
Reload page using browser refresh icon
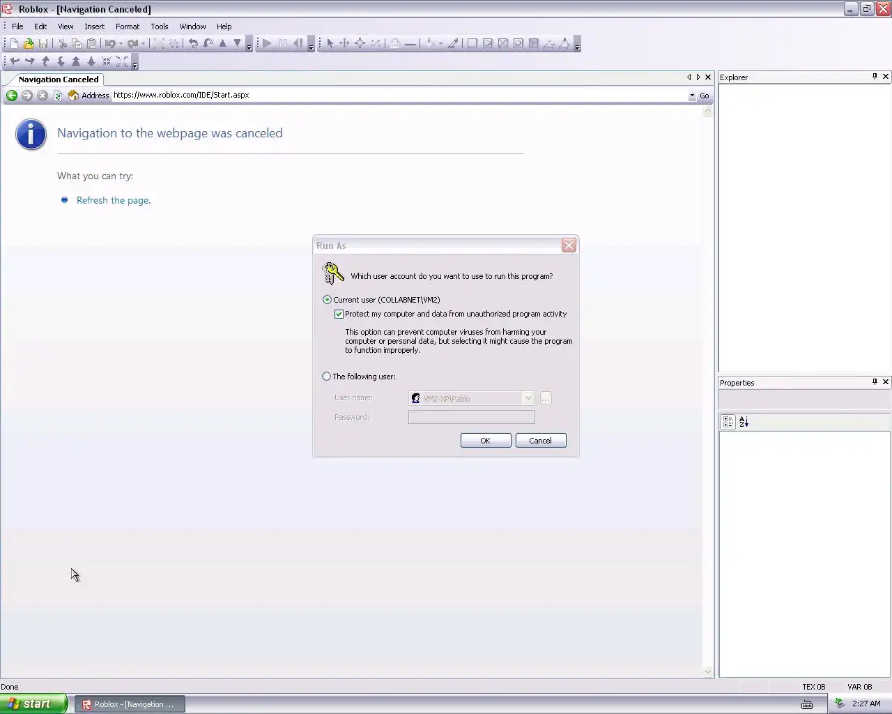(58, 96)
